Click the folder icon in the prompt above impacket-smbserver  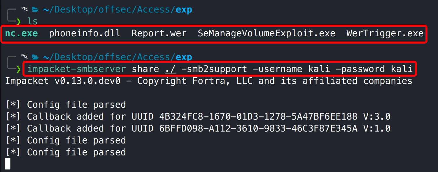tap(35, 57)
